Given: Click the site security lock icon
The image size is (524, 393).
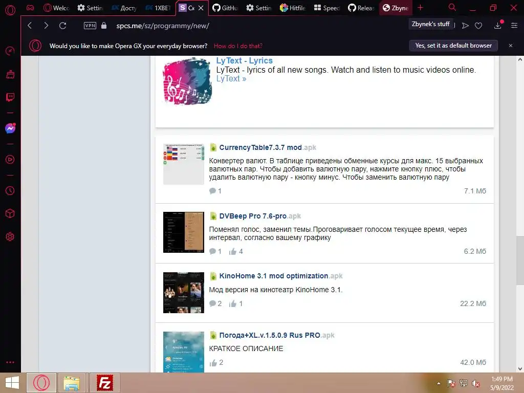Looking at the screenshot, I should coord(104,26).
